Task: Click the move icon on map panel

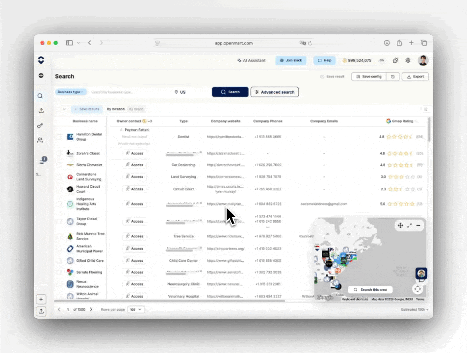Action: (x=401, y=226)
